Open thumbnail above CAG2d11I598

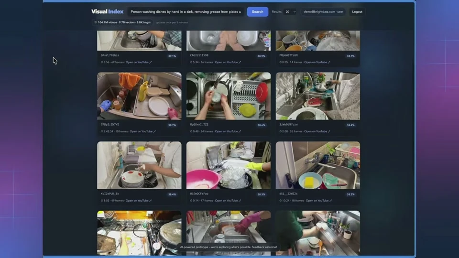229,41
